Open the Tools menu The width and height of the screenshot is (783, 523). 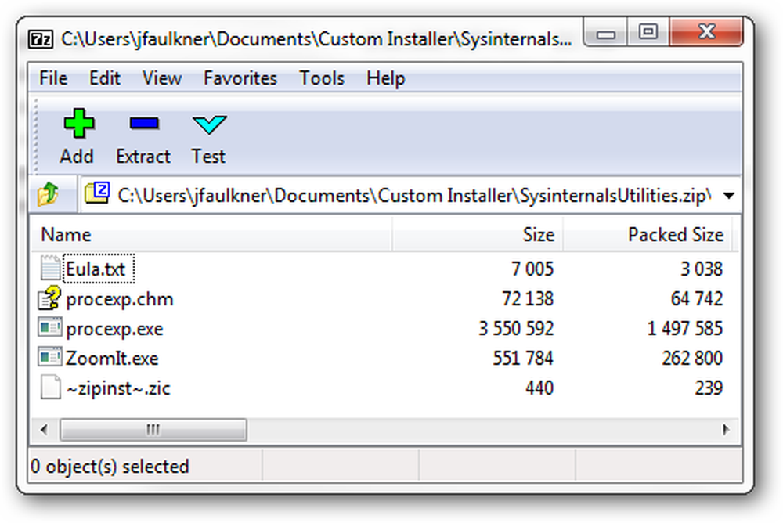coord(322,78)
